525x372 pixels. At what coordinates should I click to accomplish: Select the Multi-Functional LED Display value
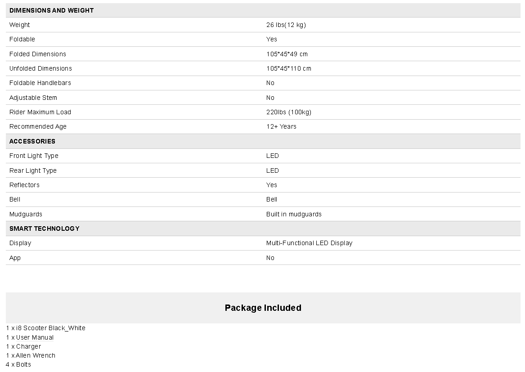coord(309,243)
